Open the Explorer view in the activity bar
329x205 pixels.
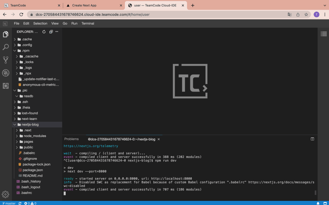pos(6,34)
